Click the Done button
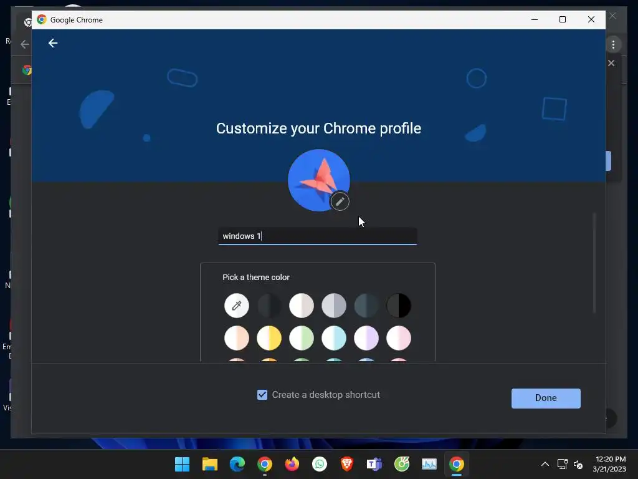 pos(546,398)
